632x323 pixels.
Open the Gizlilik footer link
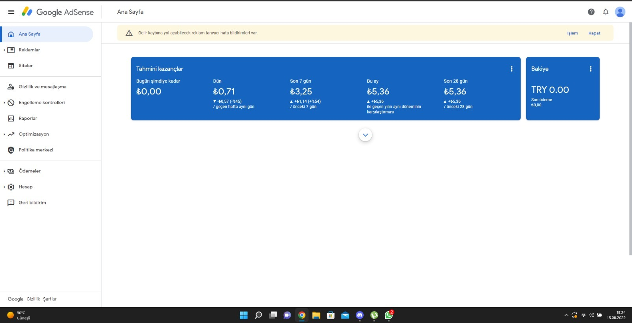[x=33, y=299]
